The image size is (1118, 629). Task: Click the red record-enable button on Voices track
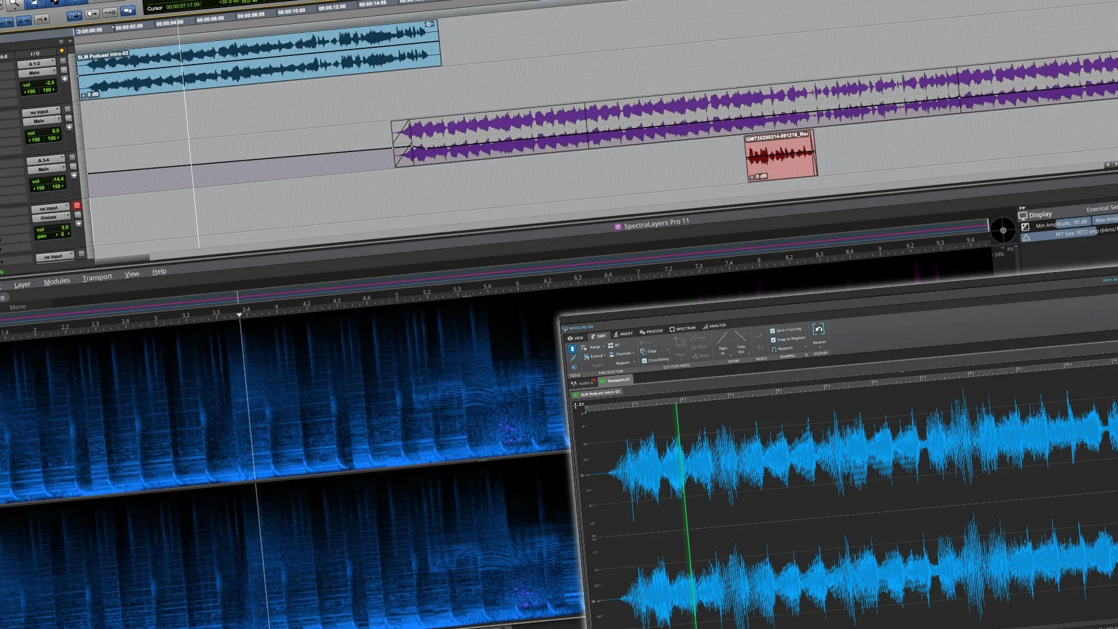pos(77,206)
